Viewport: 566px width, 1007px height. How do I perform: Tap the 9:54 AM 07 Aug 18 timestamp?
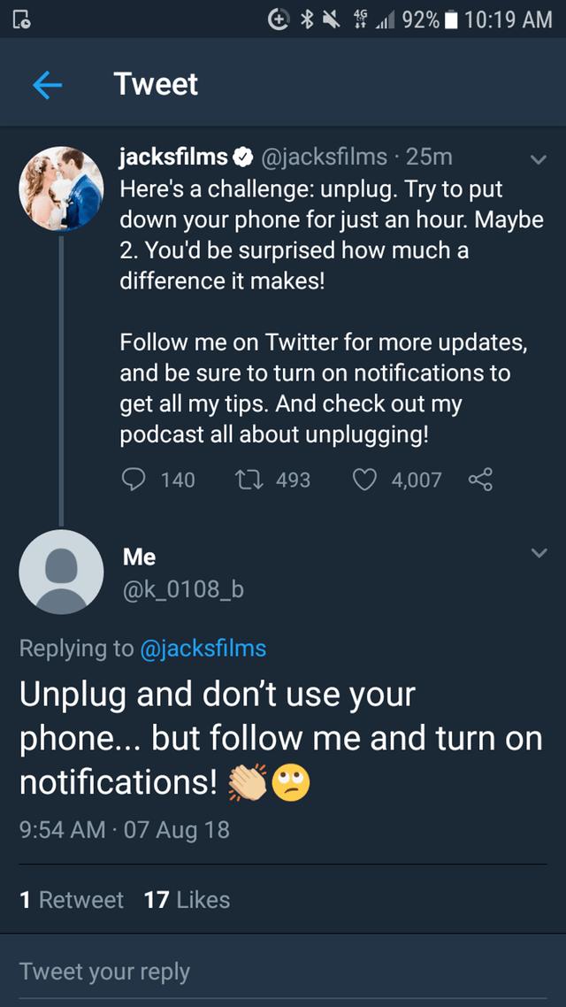pyautogui.click(x=124, y=829)
